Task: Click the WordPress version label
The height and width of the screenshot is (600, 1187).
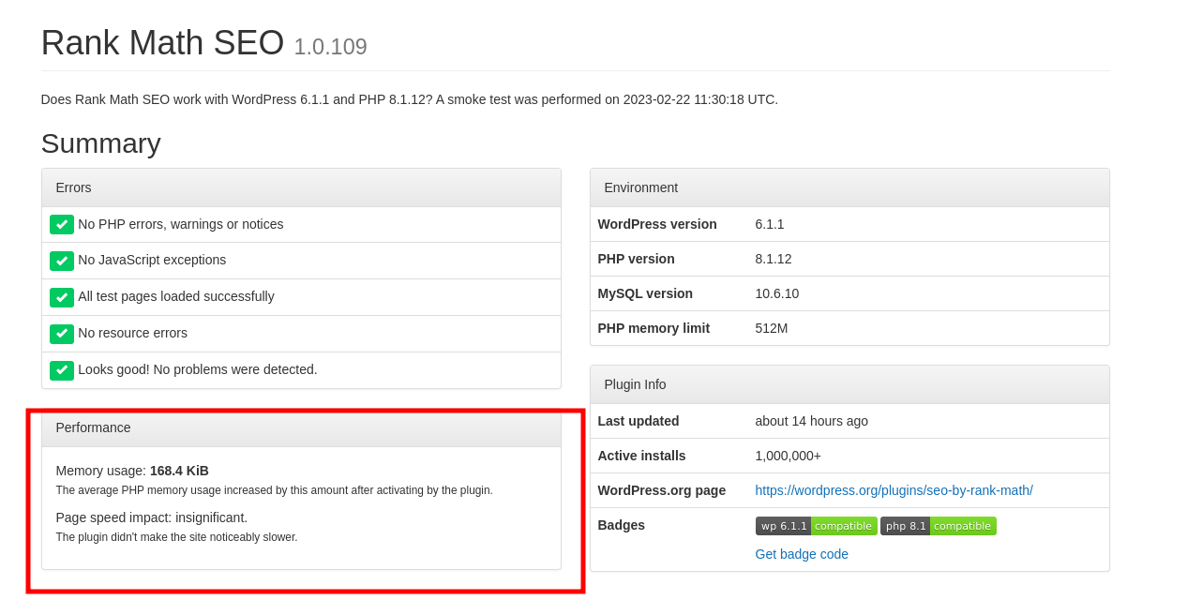Action: pyautogui.click(x=657, y=224)
